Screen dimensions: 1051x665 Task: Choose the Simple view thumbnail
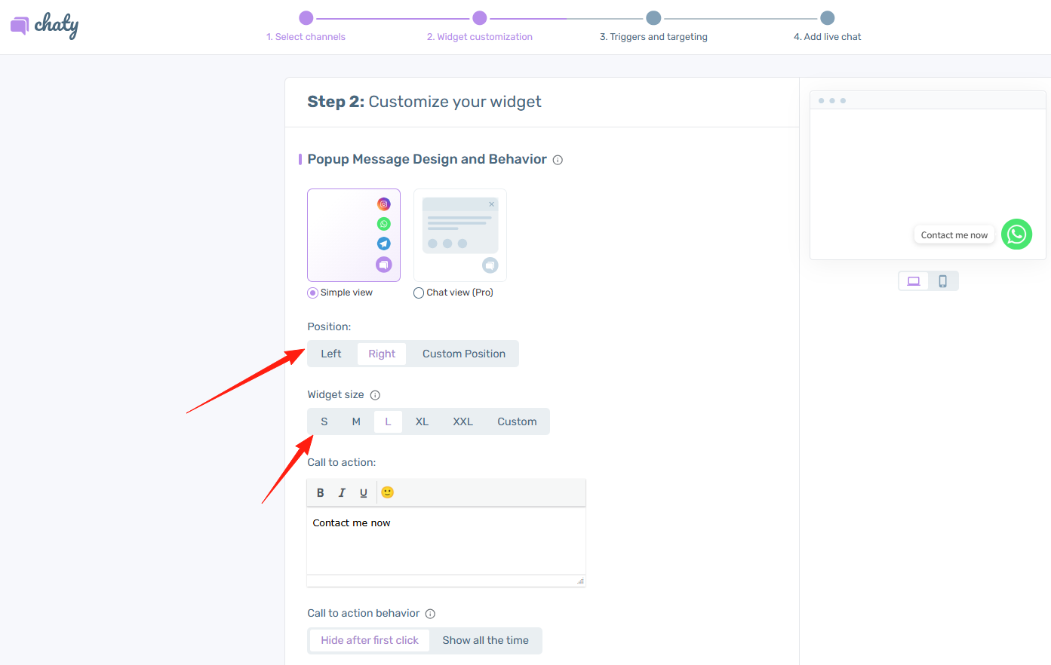tap(354, 235)
